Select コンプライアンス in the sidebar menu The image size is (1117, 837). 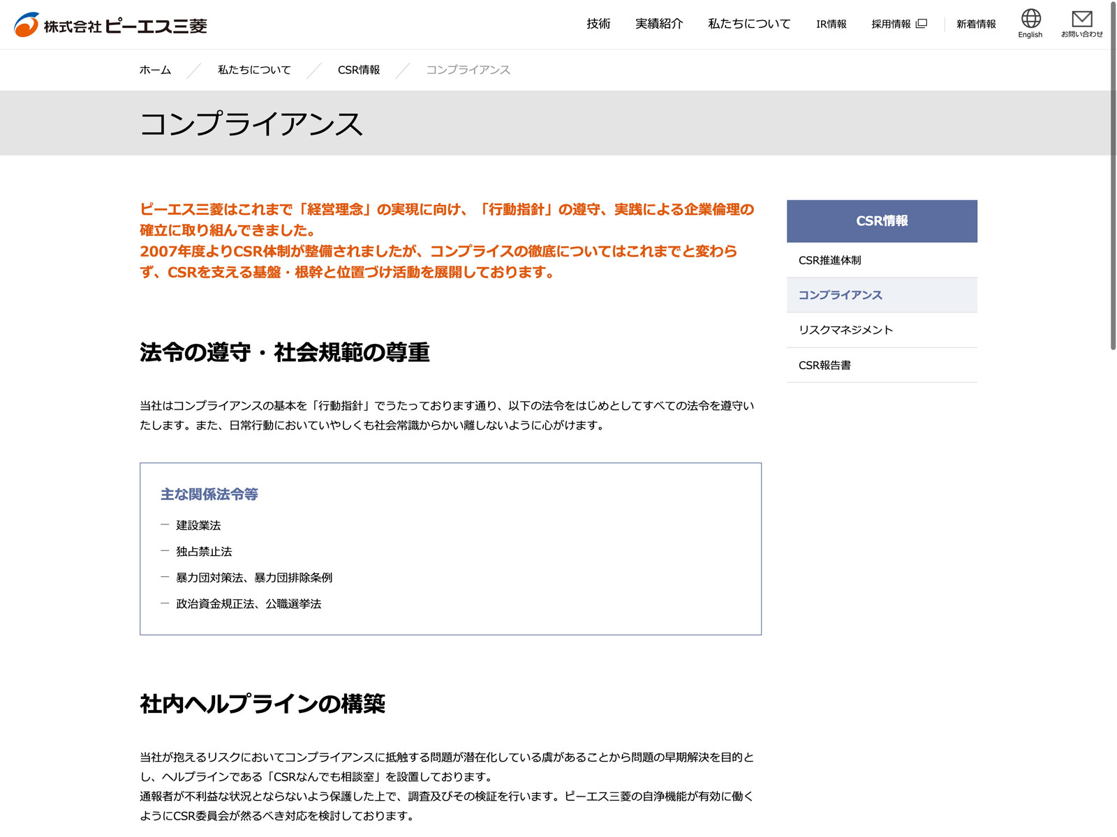pos(840,295)
